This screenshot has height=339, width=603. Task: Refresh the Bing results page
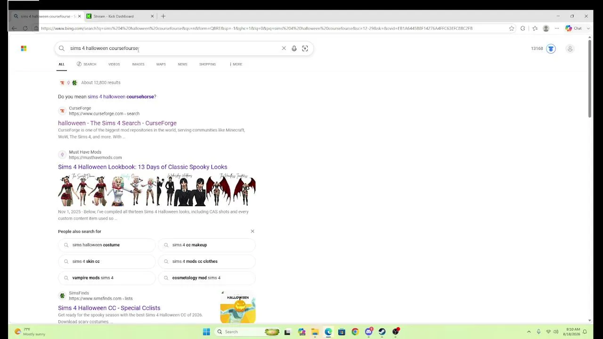point(25,28)
